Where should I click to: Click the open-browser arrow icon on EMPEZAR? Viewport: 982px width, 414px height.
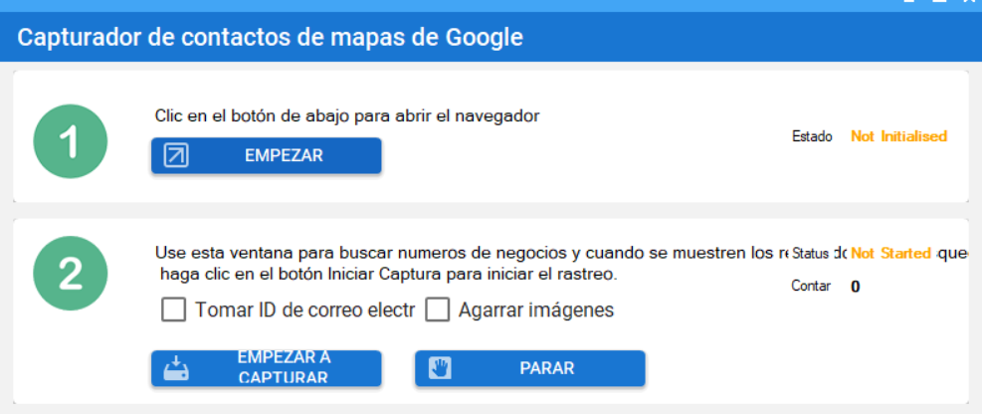176,155
